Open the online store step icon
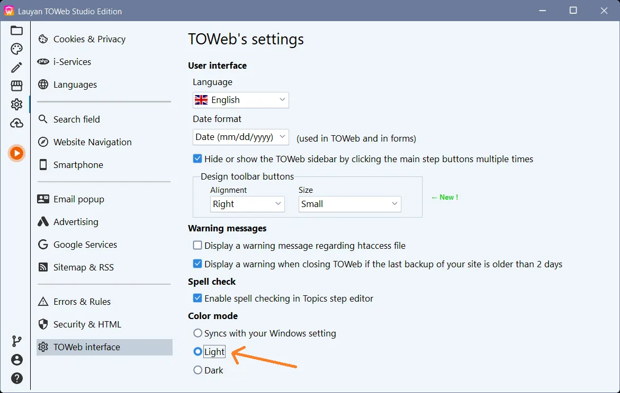Screen dimensions: 620x393 pos(16,86)
